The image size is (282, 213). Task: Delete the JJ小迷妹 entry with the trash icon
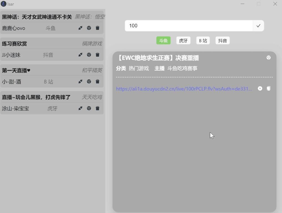[x=98, y=55]
